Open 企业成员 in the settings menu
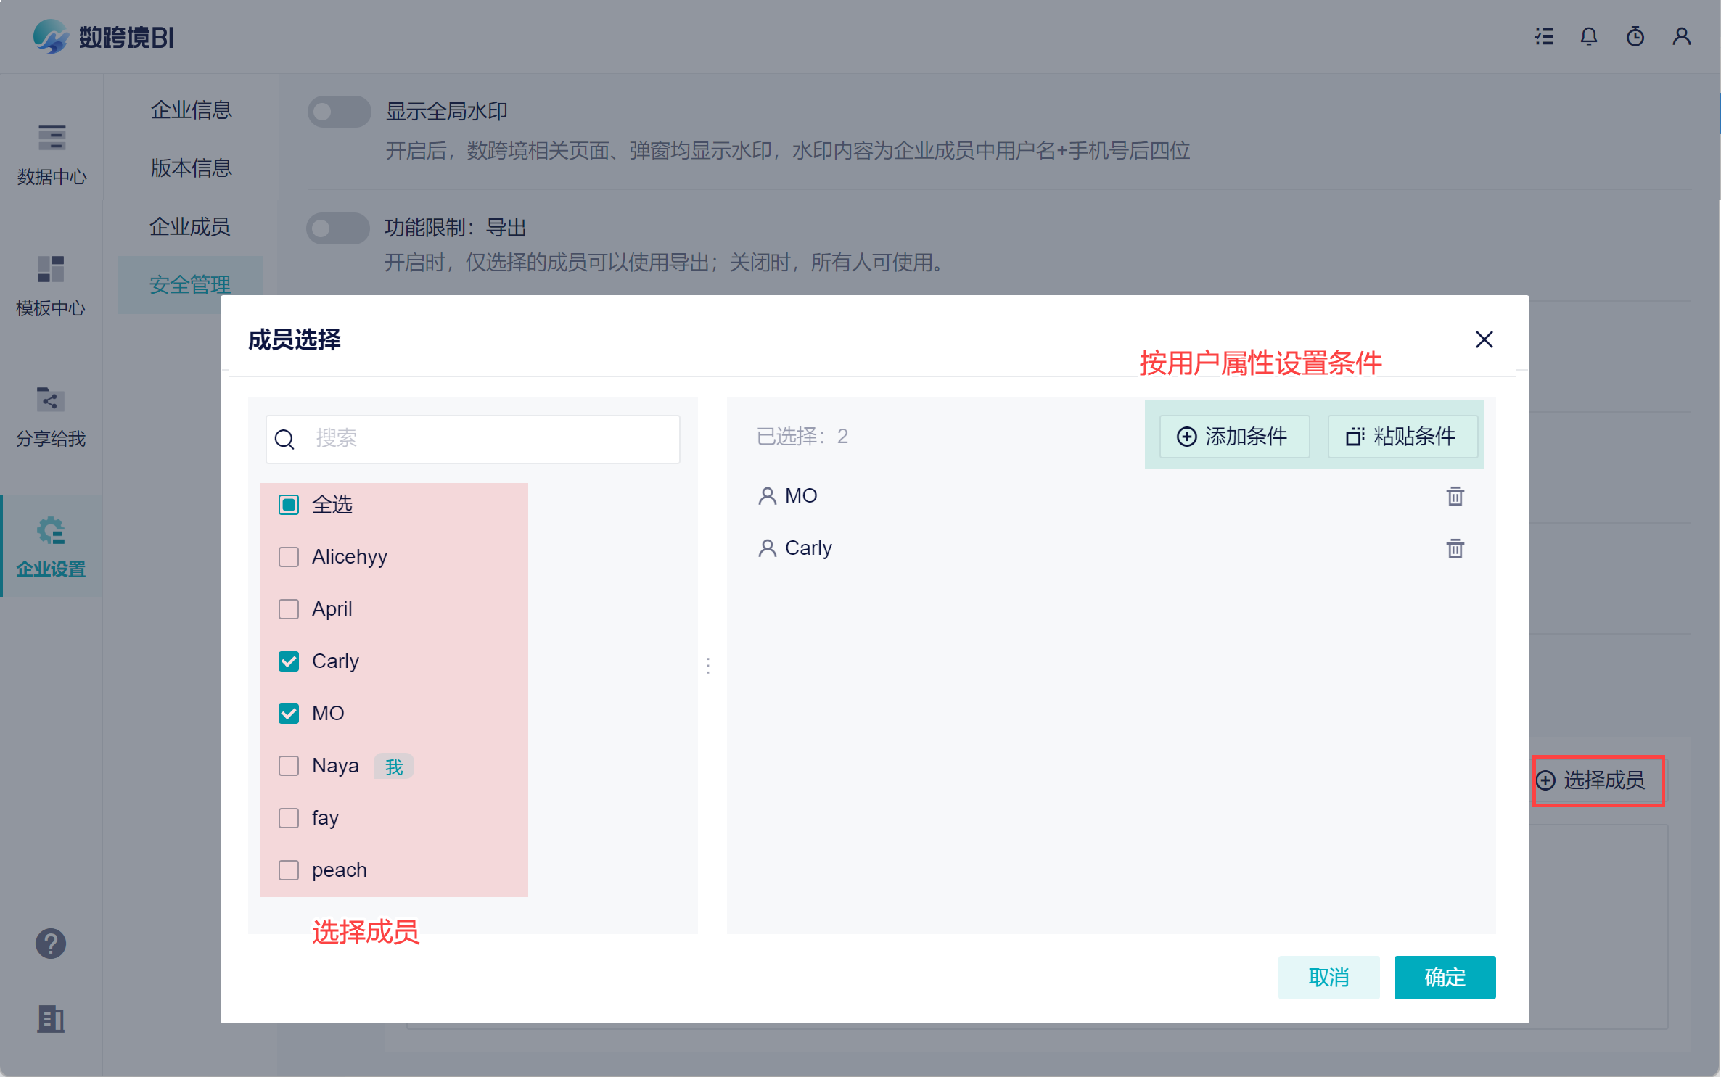The width and height of the screenshot is (1721, 1077). click(x=190, y=226)
